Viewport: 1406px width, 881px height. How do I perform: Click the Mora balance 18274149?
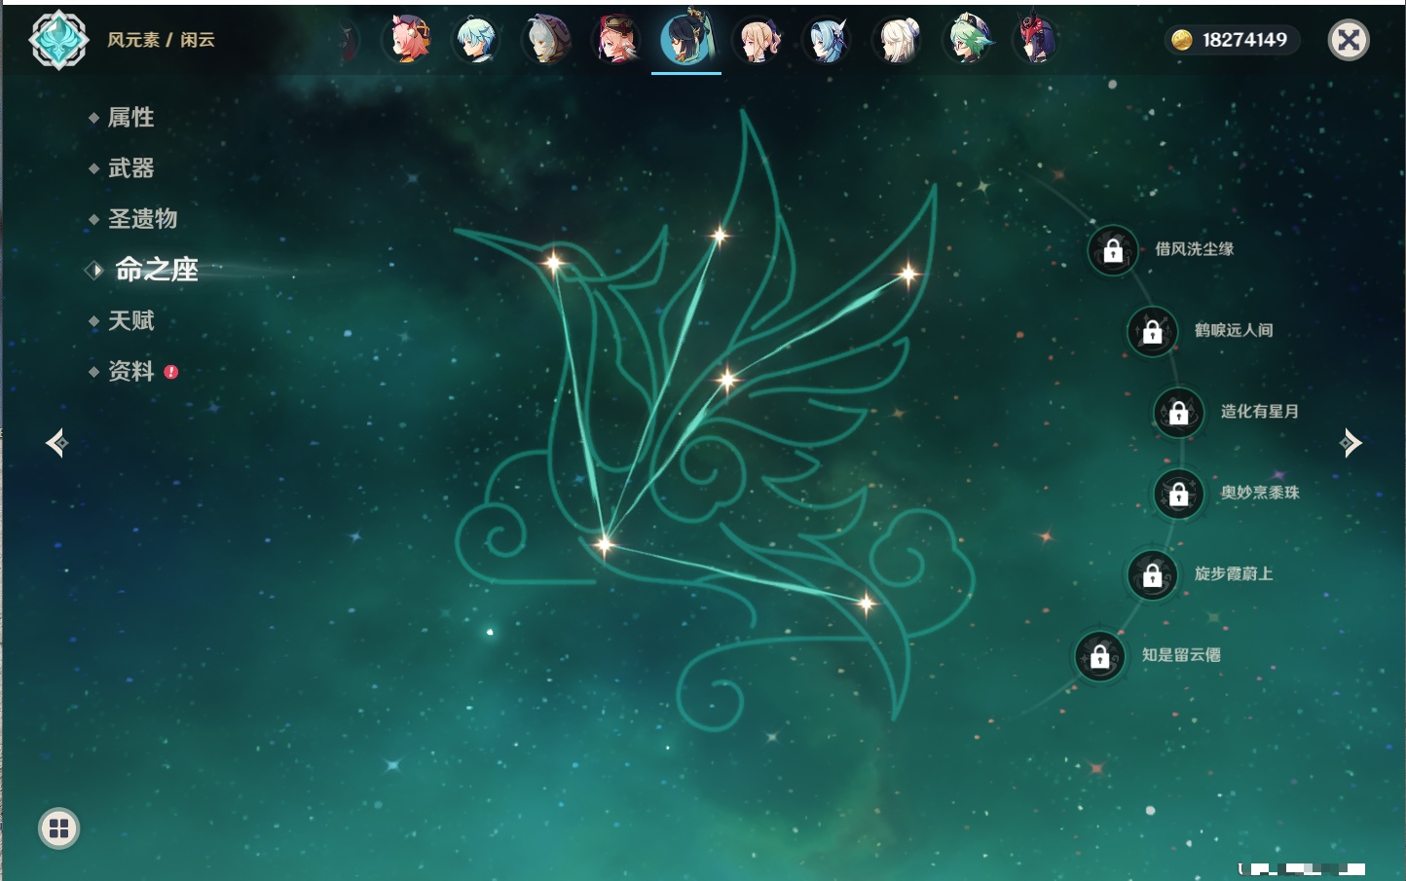click(1244, 40)
